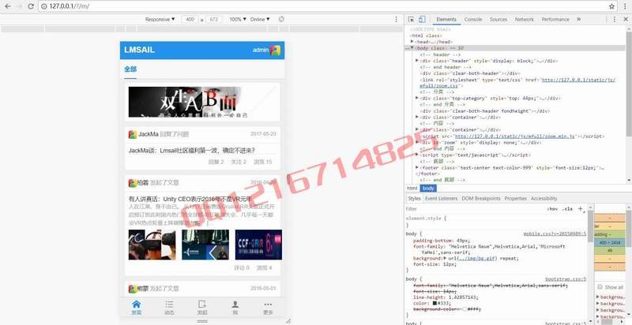Click the struck-out background-color #fff swatch

465,309
